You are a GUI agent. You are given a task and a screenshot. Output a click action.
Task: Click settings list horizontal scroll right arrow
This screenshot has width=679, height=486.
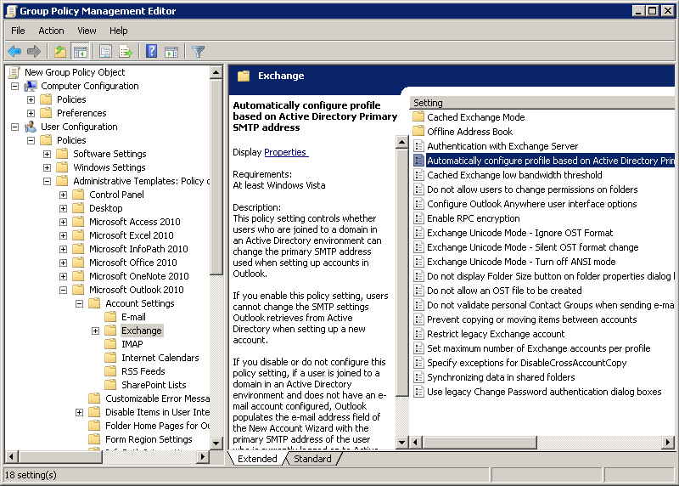667,442
